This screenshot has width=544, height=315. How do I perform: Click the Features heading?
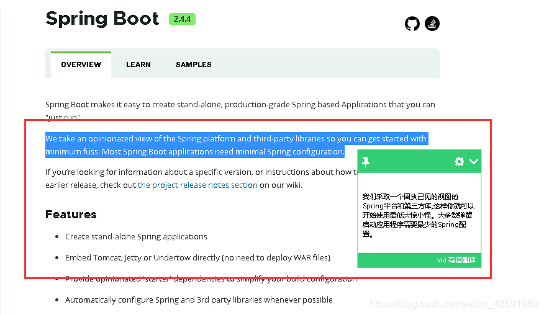tap(71, 215)
